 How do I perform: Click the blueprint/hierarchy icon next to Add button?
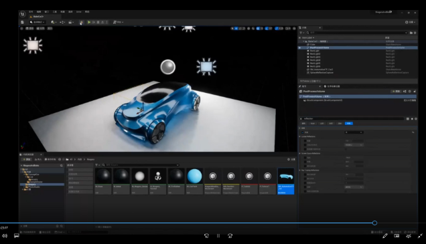coord(405,92)
